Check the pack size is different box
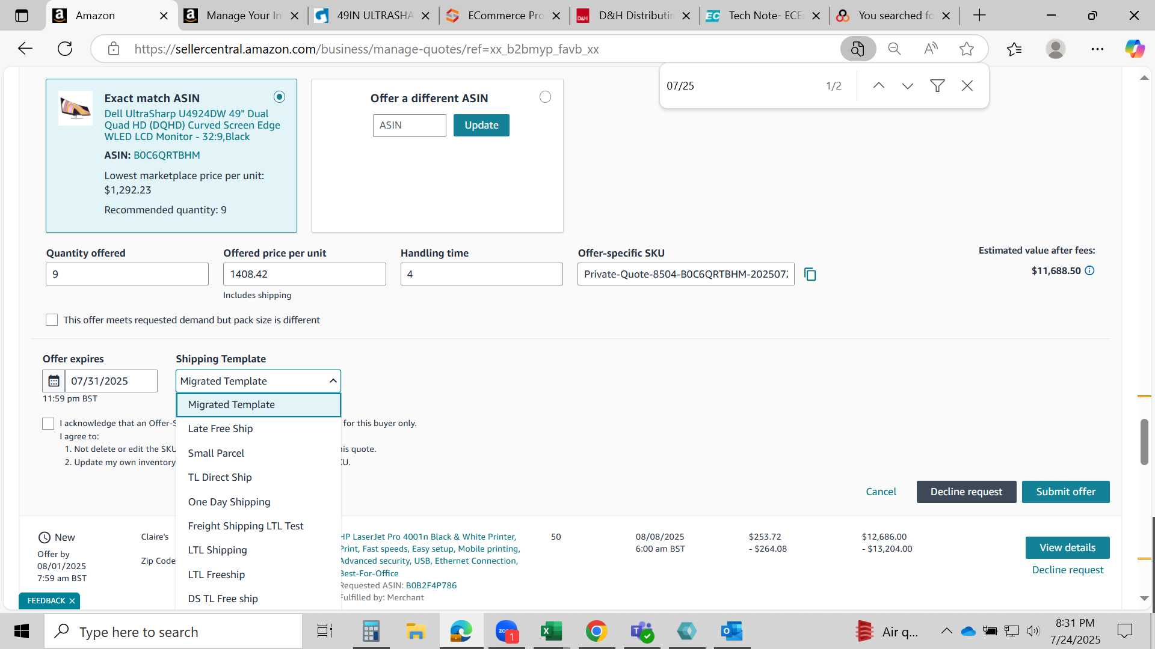Image resolution: width=1155 pixels, height=649 pixels. pos(52,320)
